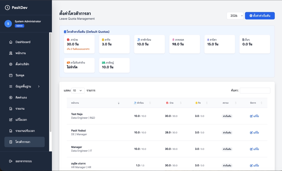The image size is (282, 171).
Task: Open the รายงาน reports page
Action: (24, 109)
